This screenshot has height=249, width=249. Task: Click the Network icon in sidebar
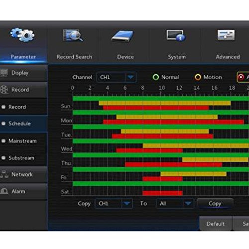click(4, 174)
